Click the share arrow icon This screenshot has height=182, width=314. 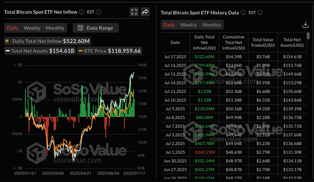pyautogui.click(x=145, y=12)
